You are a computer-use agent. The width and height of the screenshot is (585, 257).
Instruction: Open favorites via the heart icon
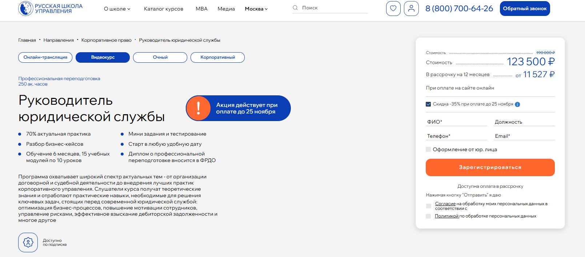(x=393, y=8)
